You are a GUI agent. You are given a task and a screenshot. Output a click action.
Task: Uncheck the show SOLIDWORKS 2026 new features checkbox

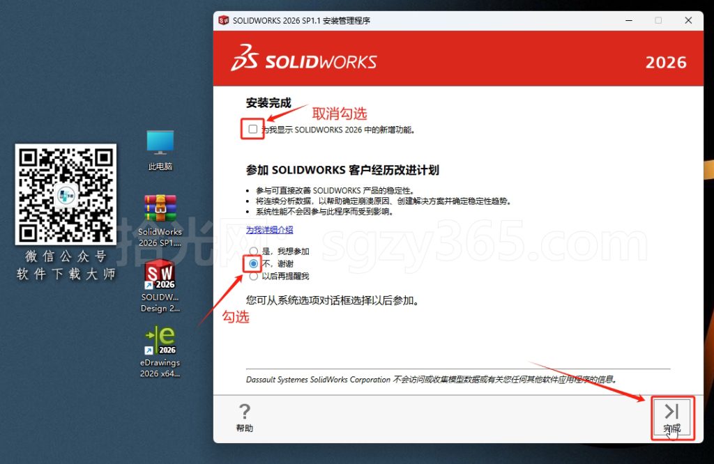pyautogui.click(x=252, y=129)
